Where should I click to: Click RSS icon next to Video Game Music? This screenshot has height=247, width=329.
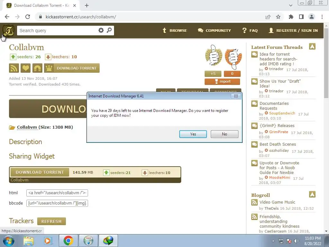click(x=254, y=202)
